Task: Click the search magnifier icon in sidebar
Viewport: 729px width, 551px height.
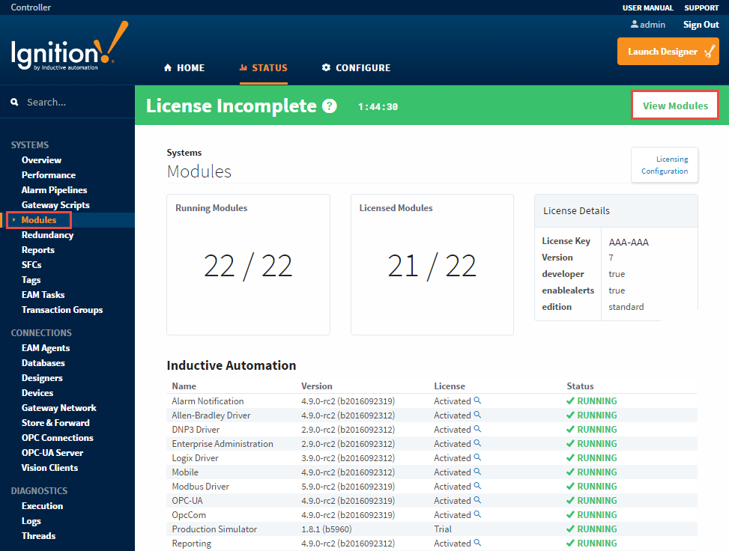Action: click(14, 101)
